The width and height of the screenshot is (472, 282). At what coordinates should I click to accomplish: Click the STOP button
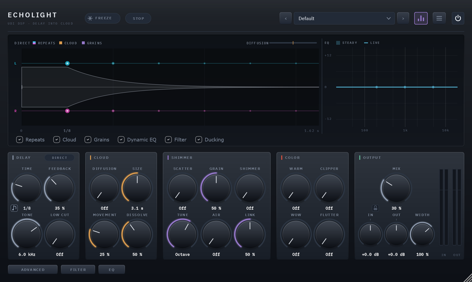(138, 18)
